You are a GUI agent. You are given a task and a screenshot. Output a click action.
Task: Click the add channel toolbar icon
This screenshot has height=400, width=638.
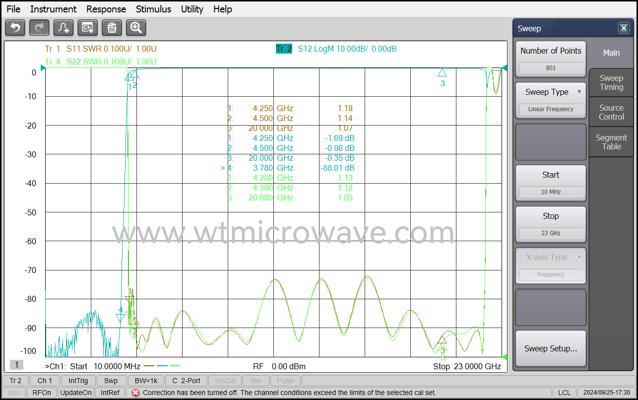(x=88, y=28)
